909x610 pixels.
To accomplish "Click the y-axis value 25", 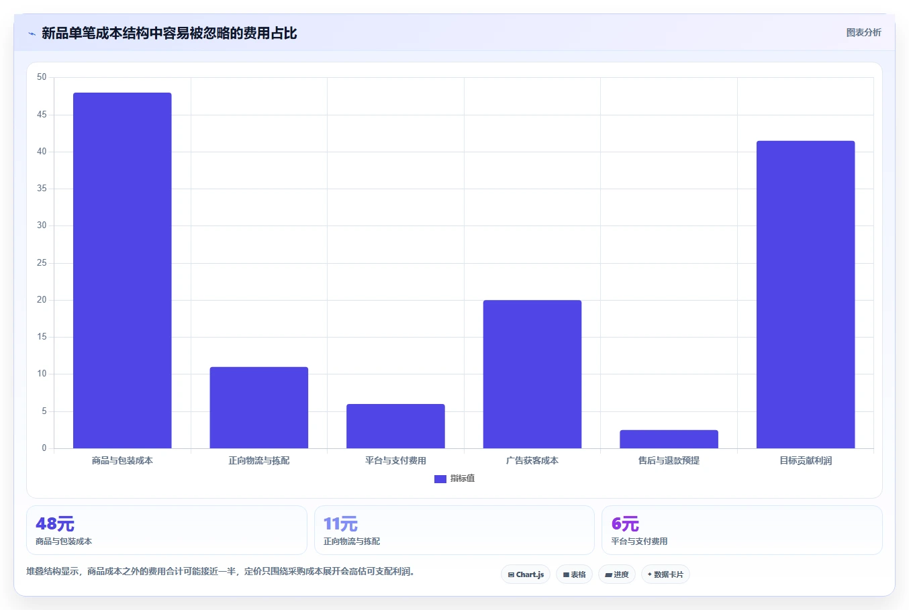I will tap(42, 263).
